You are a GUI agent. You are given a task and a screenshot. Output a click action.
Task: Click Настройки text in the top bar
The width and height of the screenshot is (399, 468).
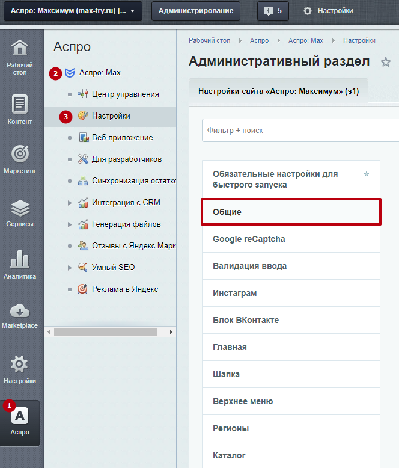[335, 11]
